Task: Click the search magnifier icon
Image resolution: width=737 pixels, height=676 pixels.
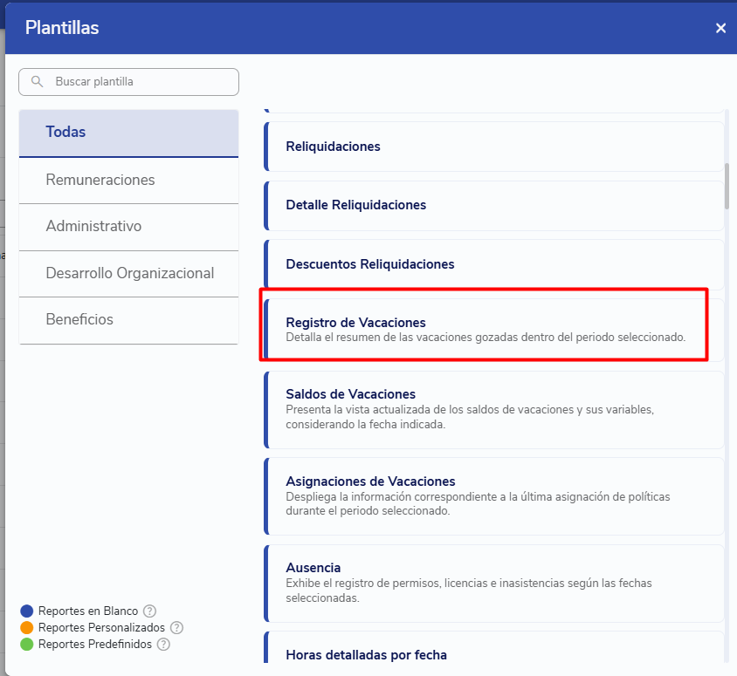Action: tap(37, 81)
